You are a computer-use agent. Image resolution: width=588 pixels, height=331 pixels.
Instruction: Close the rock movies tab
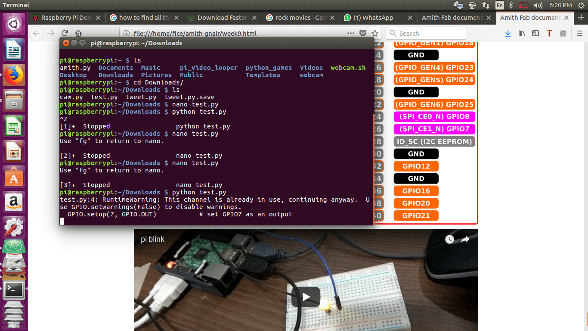[332, 18]
